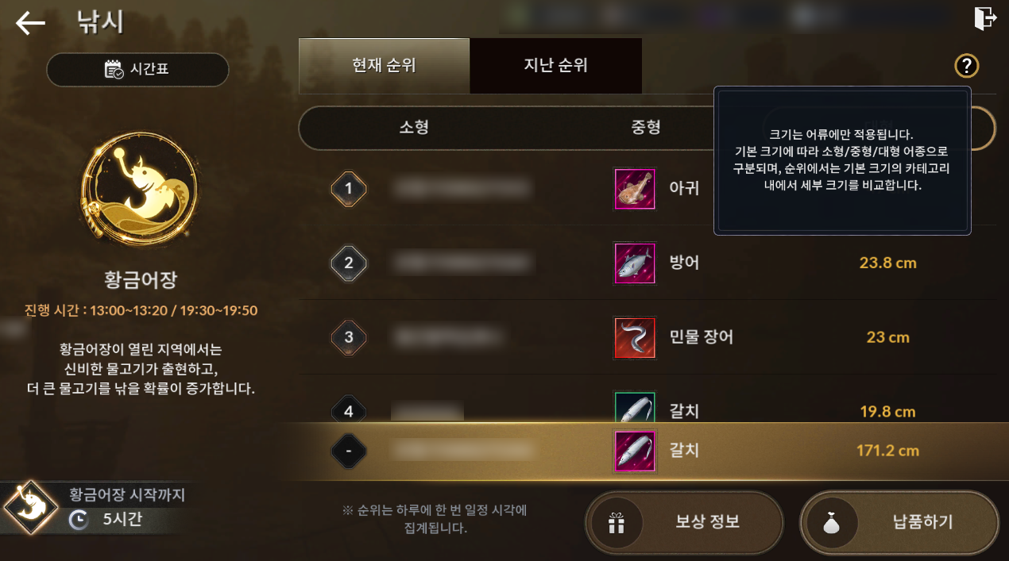This screenshot has width=1009, height=561.
Task: Select the 아귀 anglerfish icon
Action: coord(635,189)
